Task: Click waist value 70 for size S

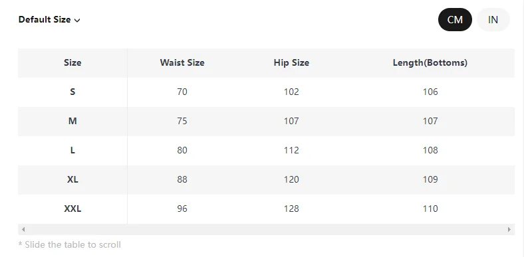Action: (x=182, y=92)
